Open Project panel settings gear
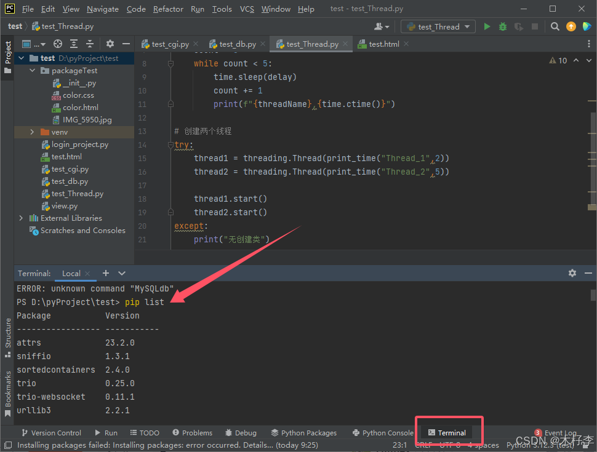The width and height of the screenshot is (597, 452). 110,44
